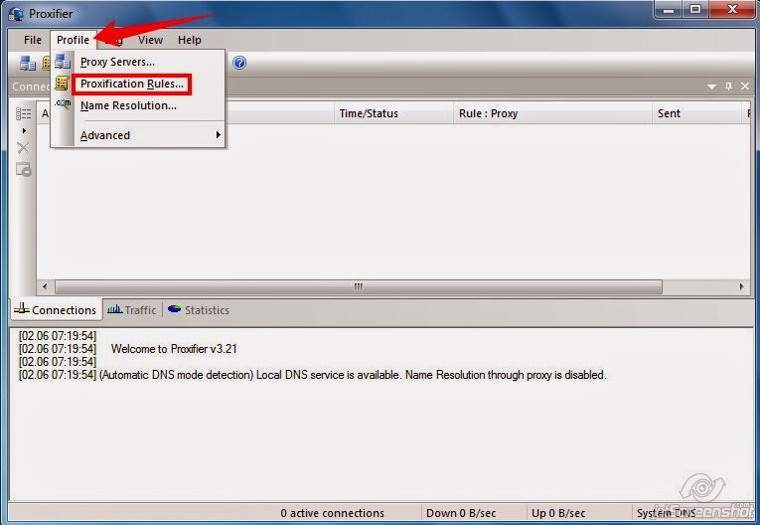Click the Proxifier title bar app icon
760x525 pixels.
pos(16,13)
